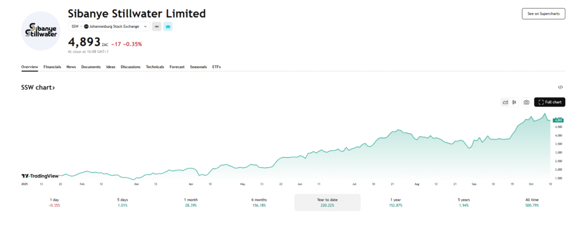Select the 1 day time range

coord(54,202)
